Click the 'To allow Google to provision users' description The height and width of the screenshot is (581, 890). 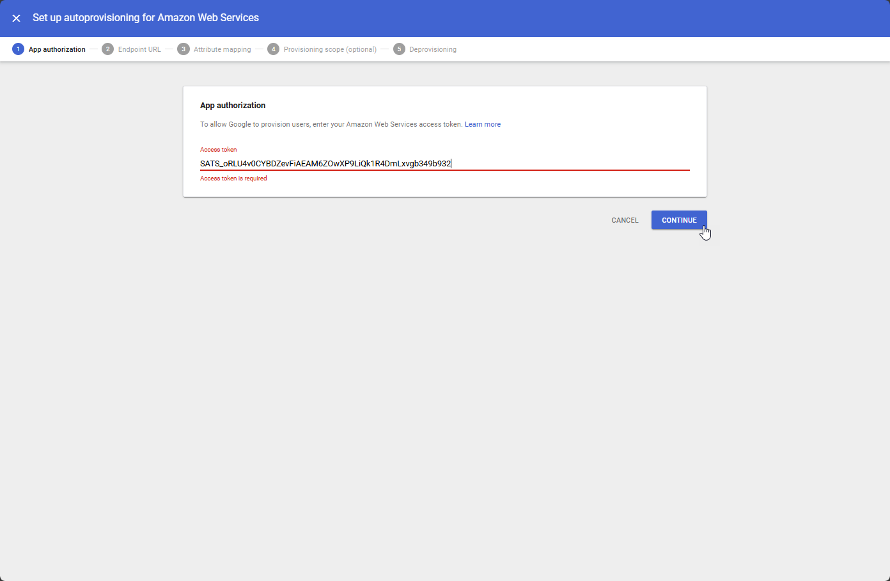click(x=331, y=125)
